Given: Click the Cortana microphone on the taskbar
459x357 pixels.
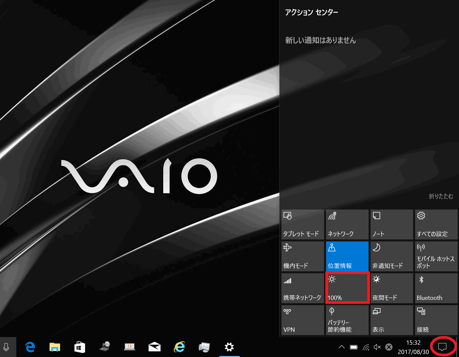Looking at the screenshot, I should click(6, 347).
